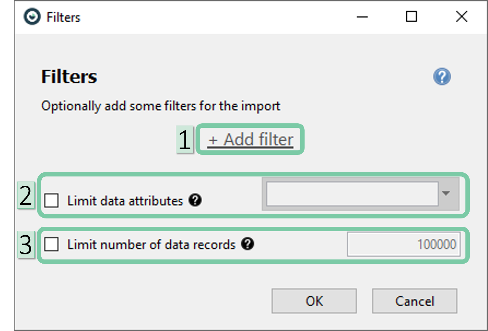Minimize the Filters dialog window
The height and width of the screenshot is (331, 488).
[362, 17]
